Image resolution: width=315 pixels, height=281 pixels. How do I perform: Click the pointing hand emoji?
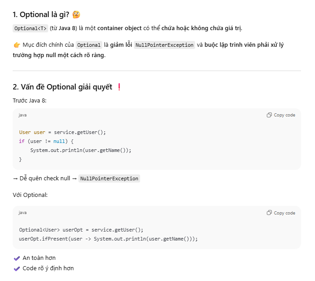point(17,45)
